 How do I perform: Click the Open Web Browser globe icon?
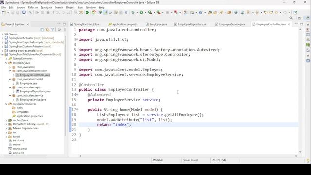236,12
